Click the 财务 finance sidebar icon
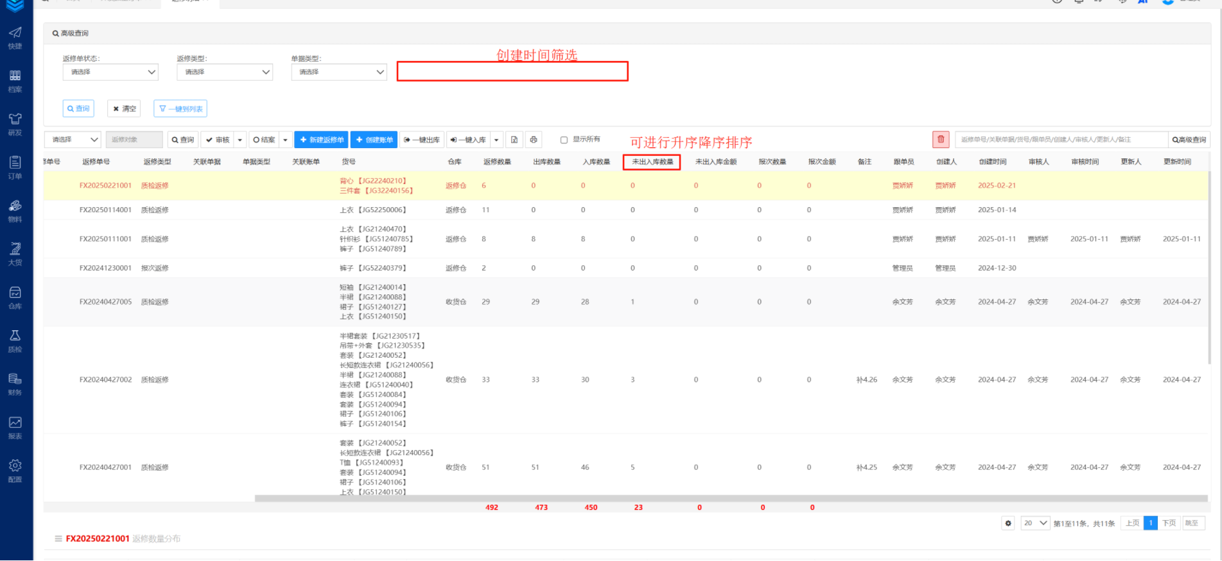This screenshot has height=561, width=1222. click(15, 383)
